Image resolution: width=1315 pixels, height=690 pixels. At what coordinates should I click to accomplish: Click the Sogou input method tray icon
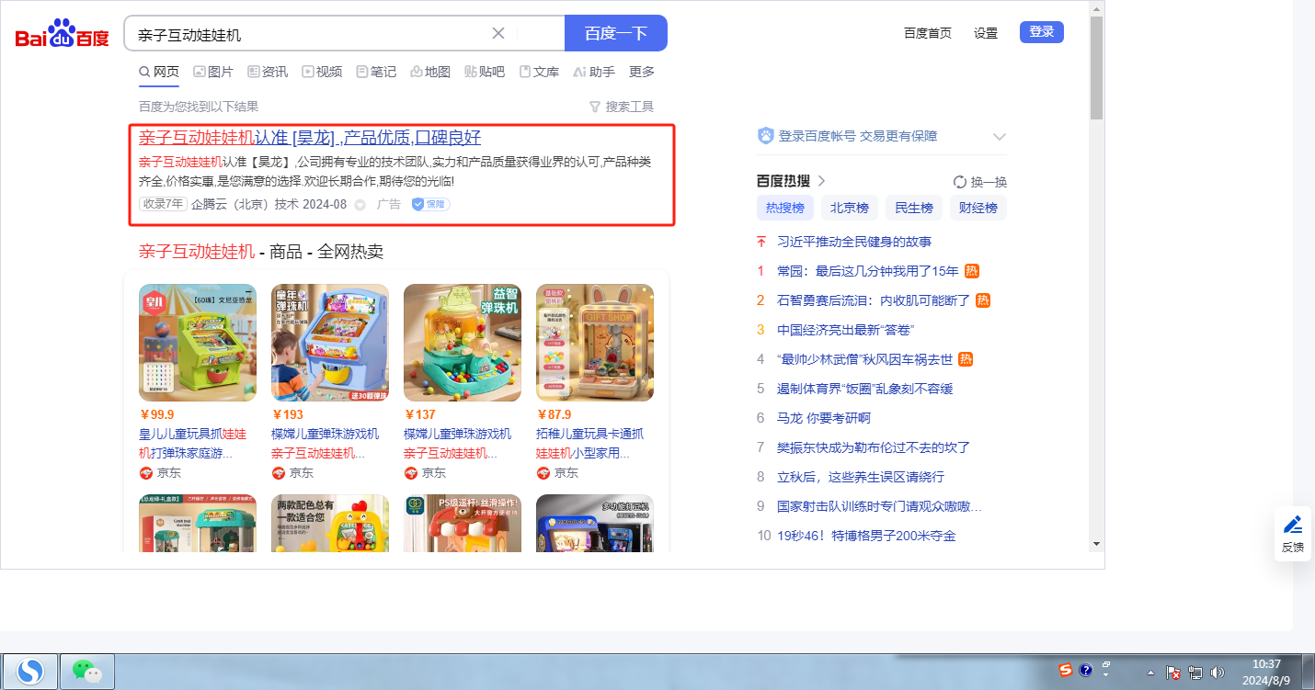1065,670
